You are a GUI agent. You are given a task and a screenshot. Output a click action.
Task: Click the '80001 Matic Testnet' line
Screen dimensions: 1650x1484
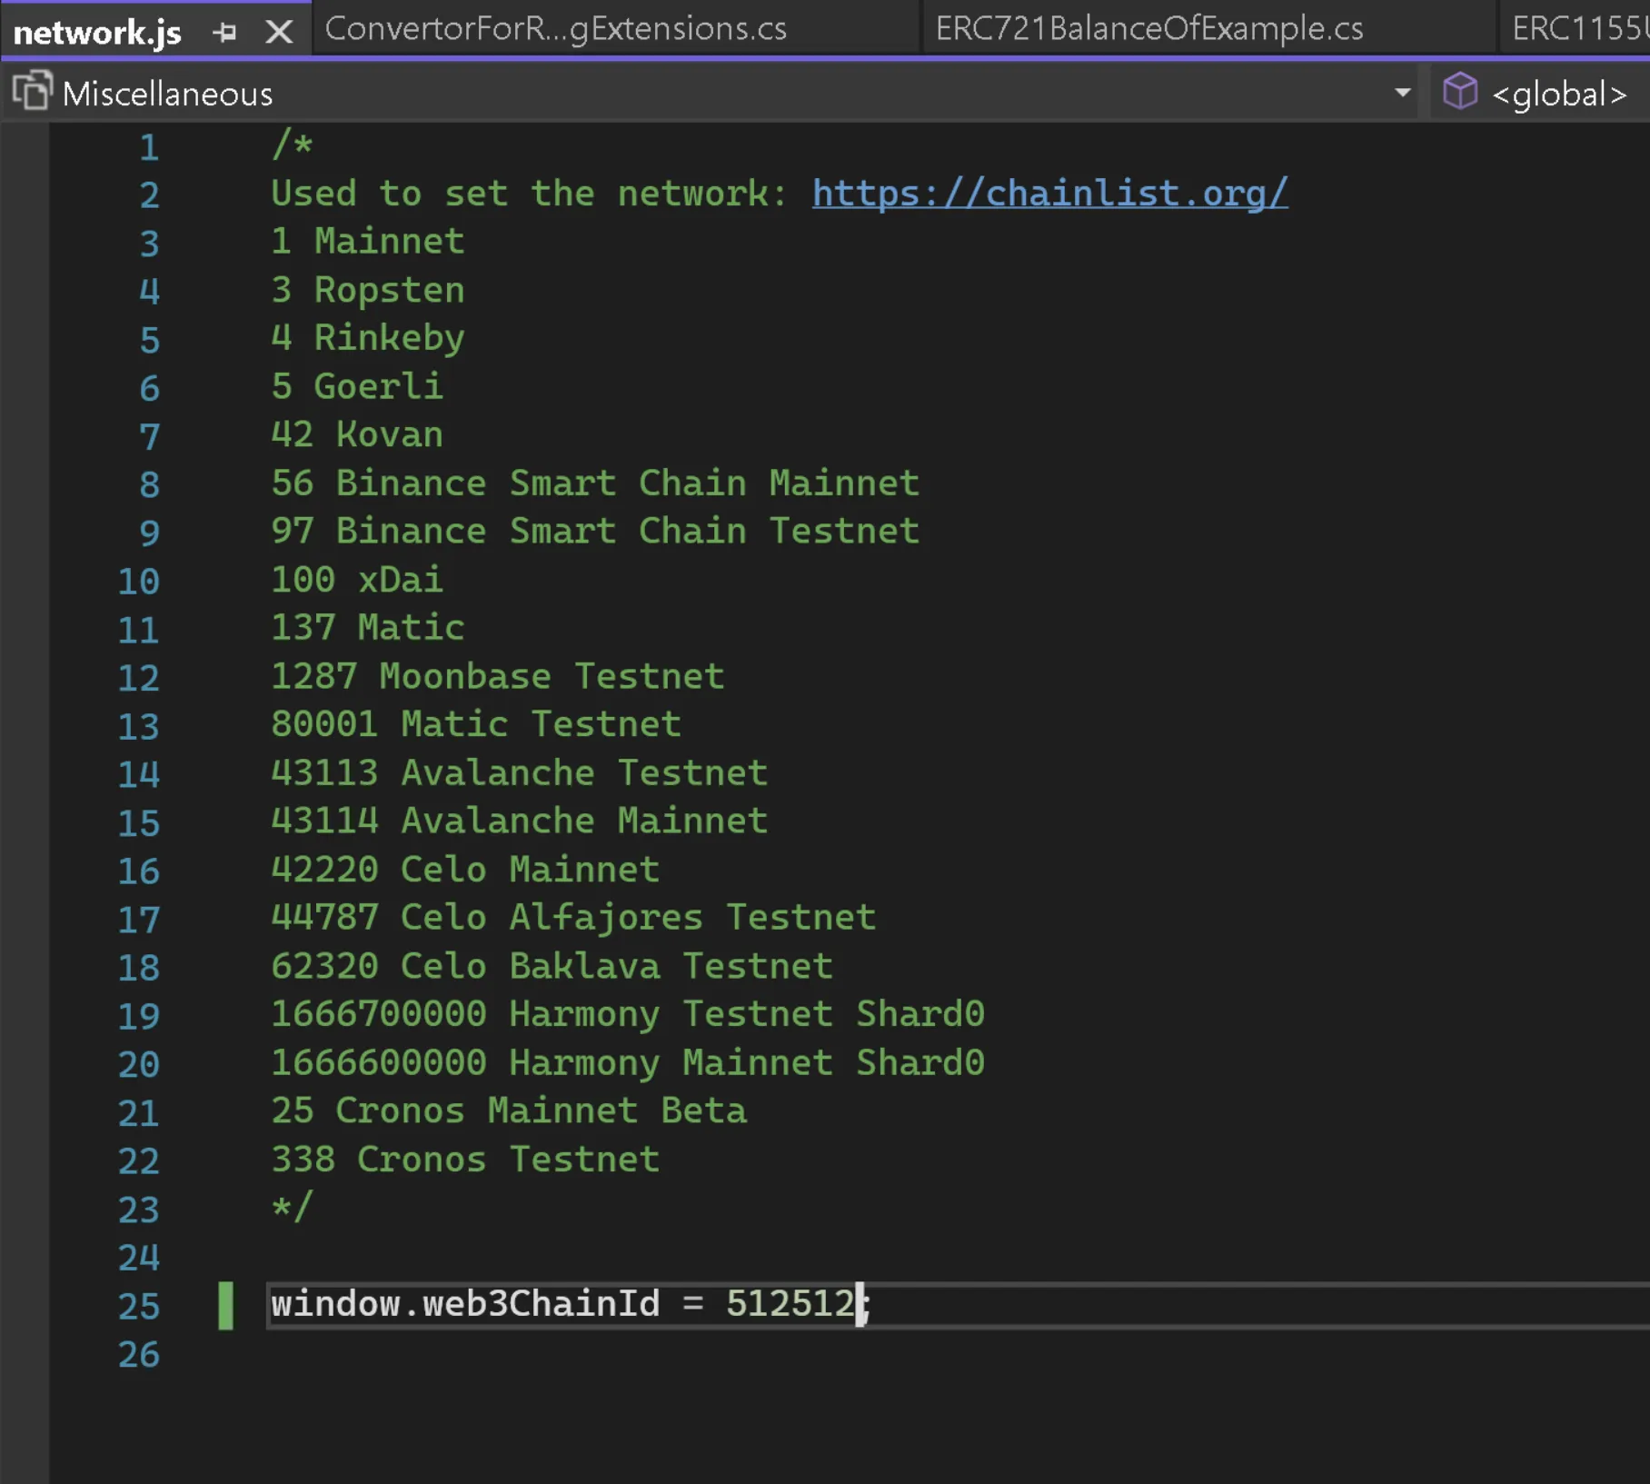click(x=476, y=724)
